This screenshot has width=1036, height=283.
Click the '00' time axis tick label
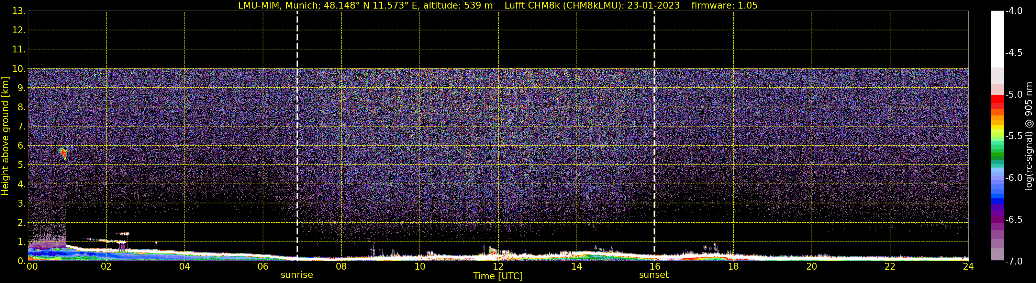click(32, 267)
